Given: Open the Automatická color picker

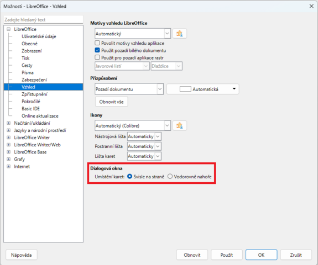Looking at the screenshot, I should coord(203,89).
